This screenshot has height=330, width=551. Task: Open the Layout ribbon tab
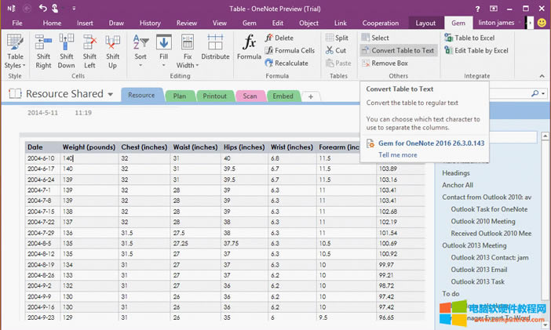(425, 24)
